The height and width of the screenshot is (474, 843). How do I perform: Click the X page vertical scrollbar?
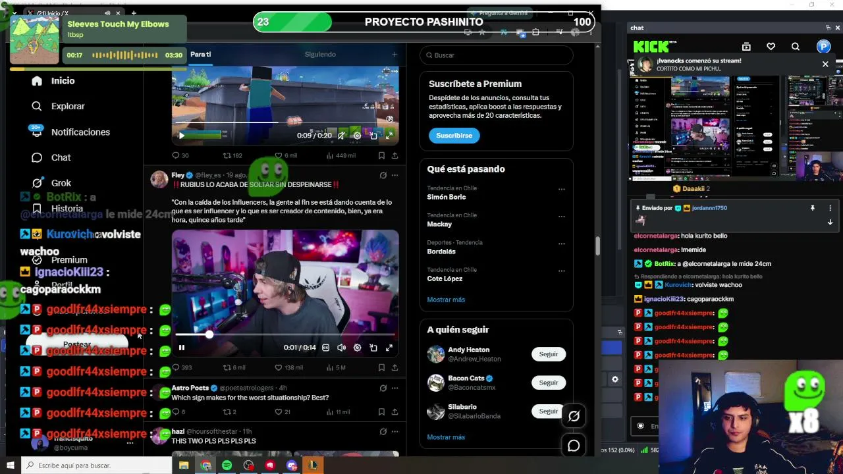(x=597, y=246)
